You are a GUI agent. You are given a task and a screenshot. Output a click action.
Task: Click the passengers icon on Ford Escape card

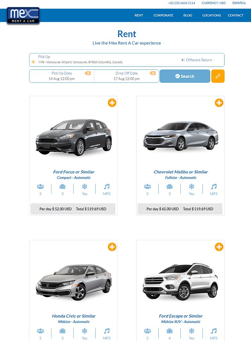[147, 331]
